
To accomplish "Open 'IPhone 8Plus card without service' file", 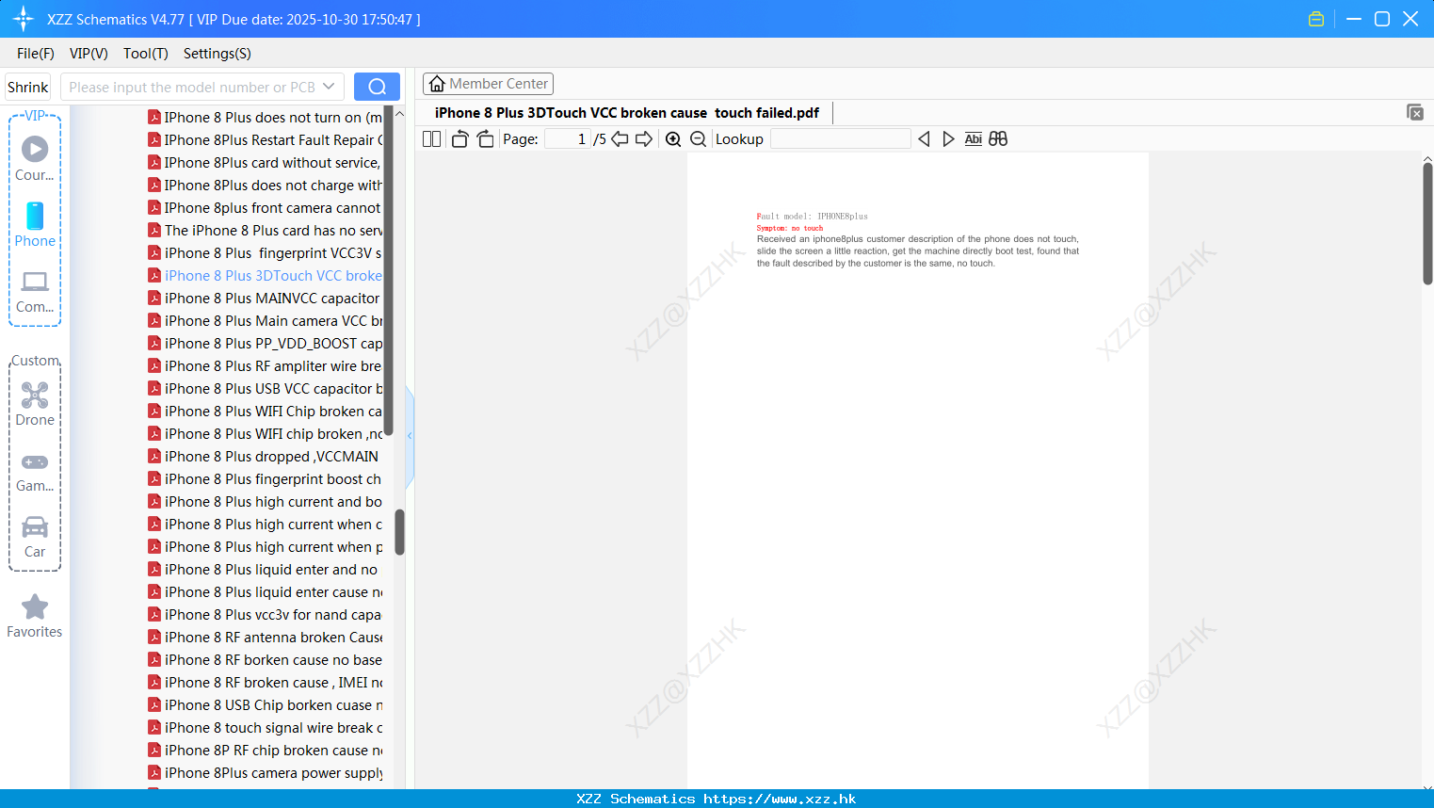I will (265, 163).
